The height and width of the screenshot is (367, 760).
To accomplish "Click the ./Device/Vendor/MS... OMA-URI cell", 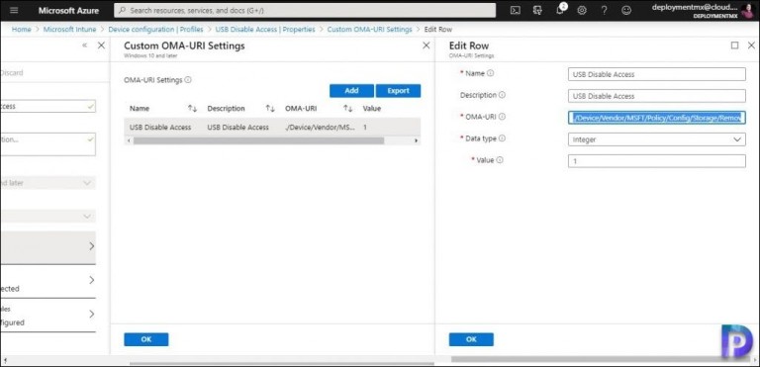I will (320, 127).
